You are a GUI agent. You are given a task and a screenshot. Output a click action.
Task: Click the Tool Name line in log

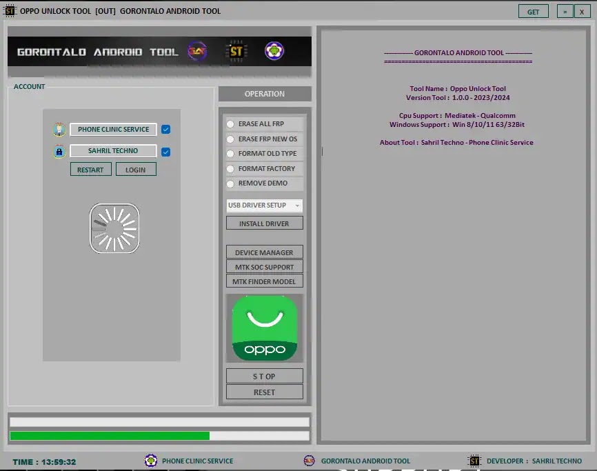coord(458,89)
